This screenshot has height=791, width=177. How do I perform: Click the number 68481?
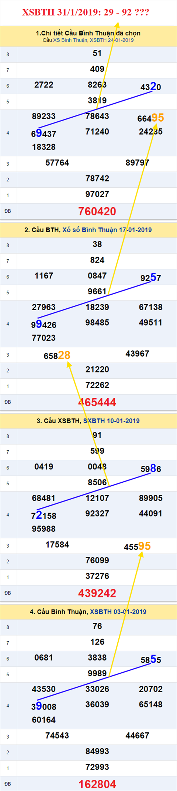coord(44,498)
